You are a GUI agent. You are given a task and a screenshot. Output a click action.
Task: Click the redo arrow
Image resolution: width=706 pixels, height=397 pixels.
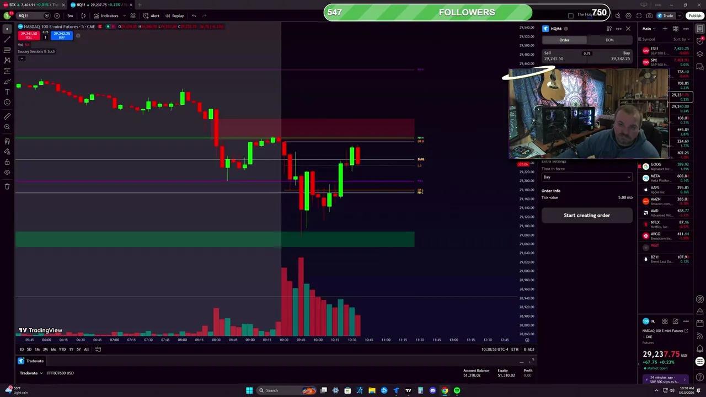tap(205, 15)
